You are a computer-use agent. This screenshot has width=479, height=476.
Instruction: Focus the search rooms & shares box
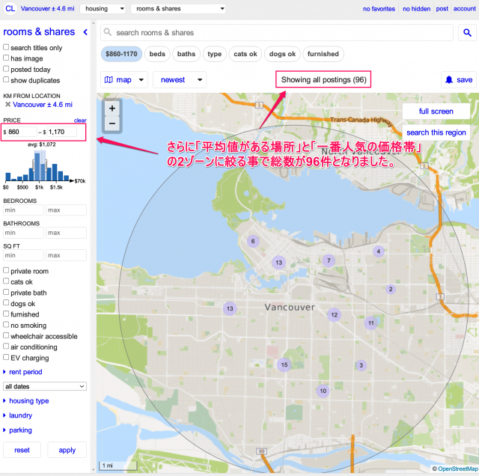[277, 33]
